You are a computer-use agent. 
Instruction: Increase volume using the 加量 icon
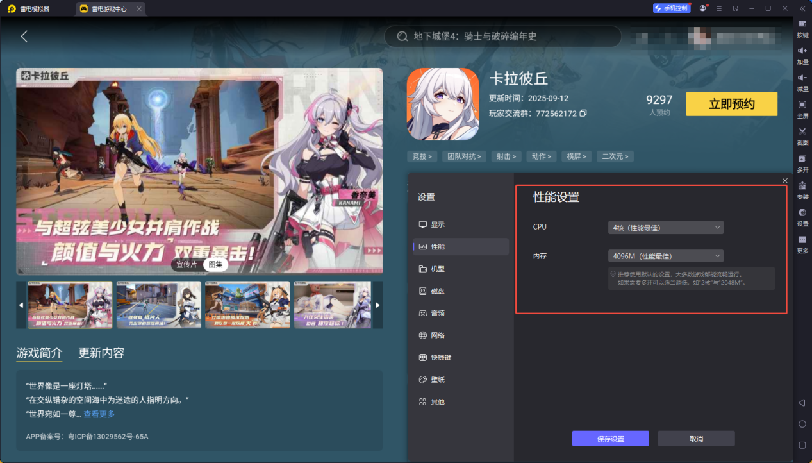pyautogui.click(x=801, y=58)
